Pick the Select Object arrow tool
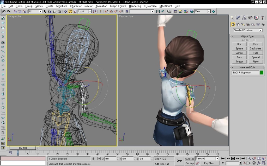The width and height of the screenshot is (267, 166). [45, 11]
